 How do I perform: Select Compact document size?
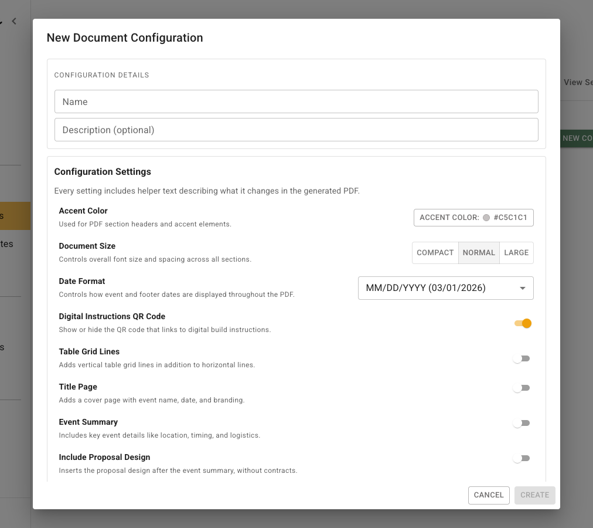(x=435, y=253)
